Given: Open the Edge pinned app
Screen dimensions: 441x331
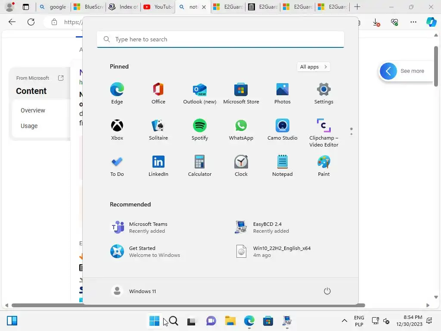Looking at the screenshot, I should click(117, 94).
